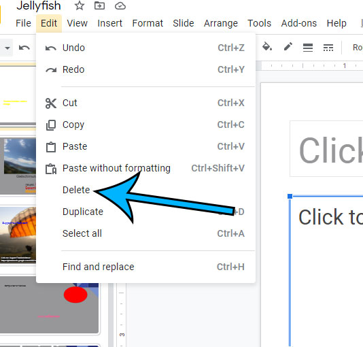Select the mountain lake slide thumbnail
363x347 pixels.
tap(18, 165)
